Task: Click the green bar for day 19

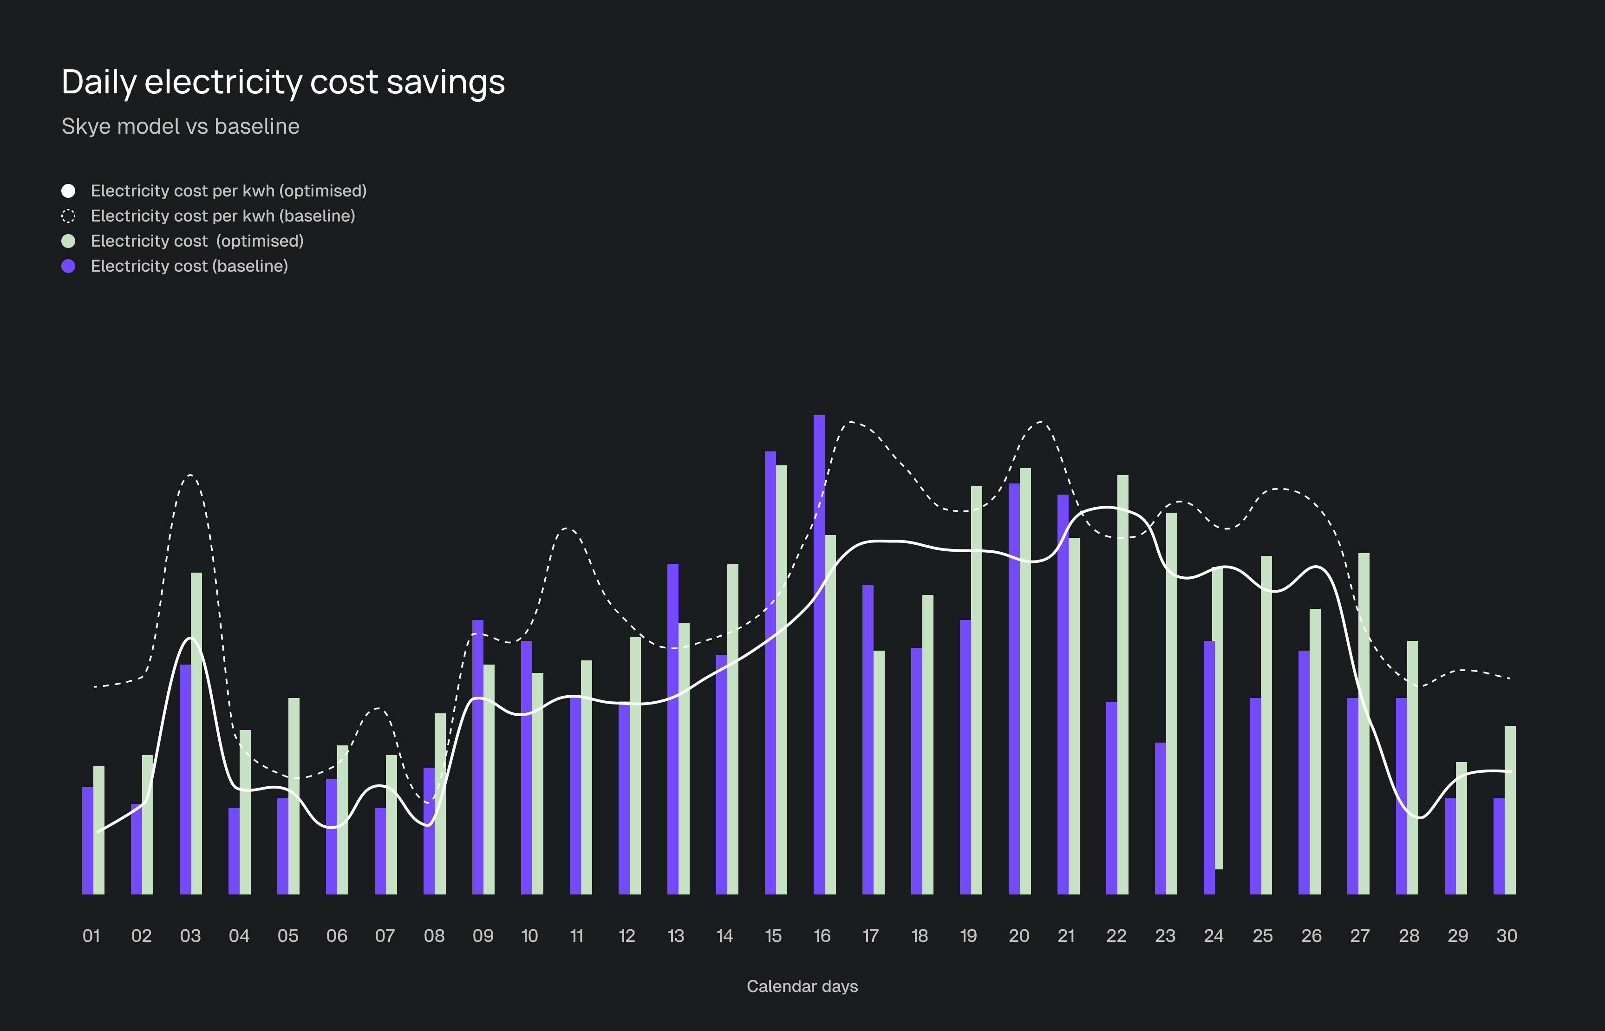Action: coord(977,690)
